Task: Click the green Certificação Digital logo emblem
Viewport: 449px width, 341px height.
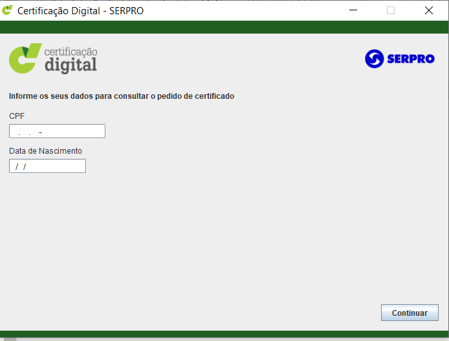Action: click(x=25, y=58)
